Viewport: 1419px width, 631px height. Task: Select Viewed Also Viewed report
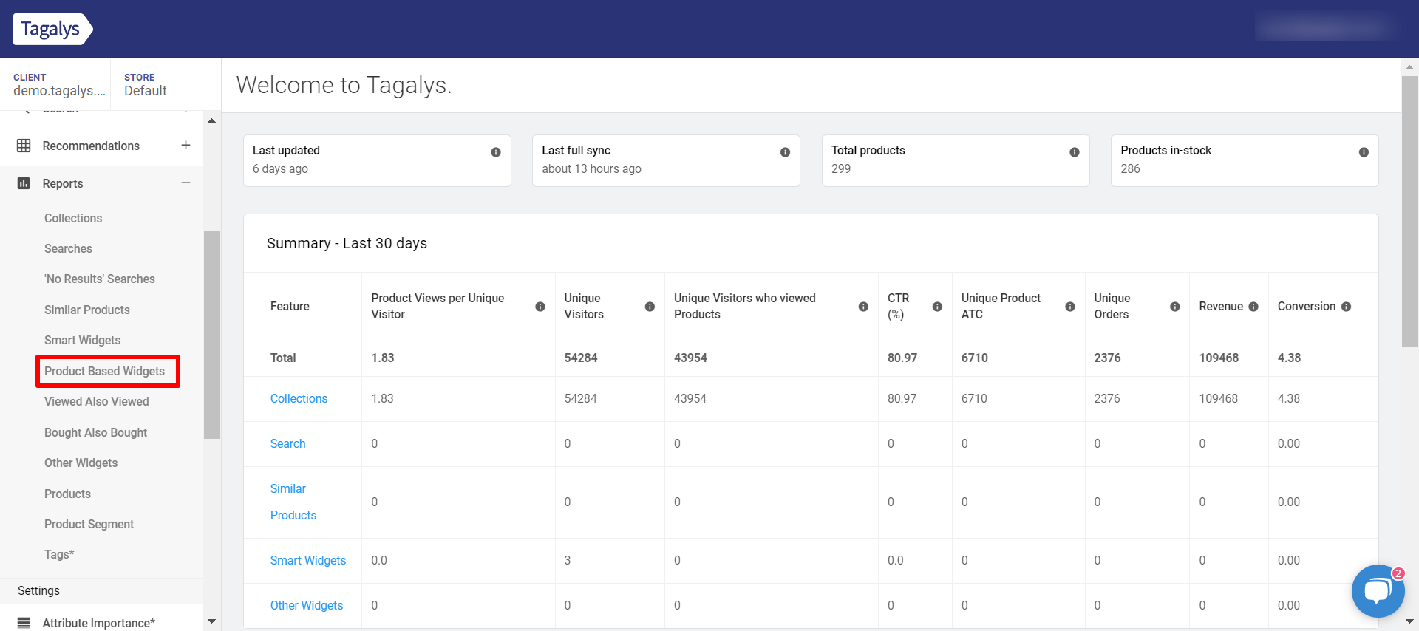click(97, 402)
